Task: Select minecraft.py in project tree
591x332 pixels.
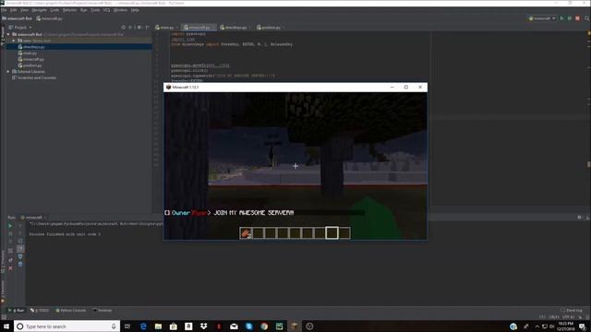Action: pyautogui.click(x=30, y=59)
